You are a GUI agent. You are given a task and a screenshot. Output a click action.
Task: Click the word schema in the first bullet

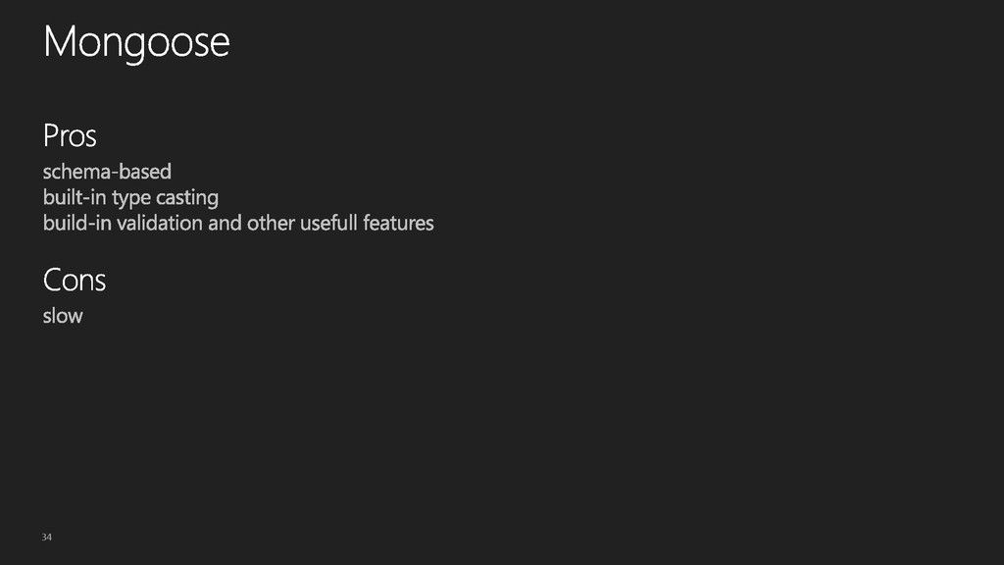71,172
